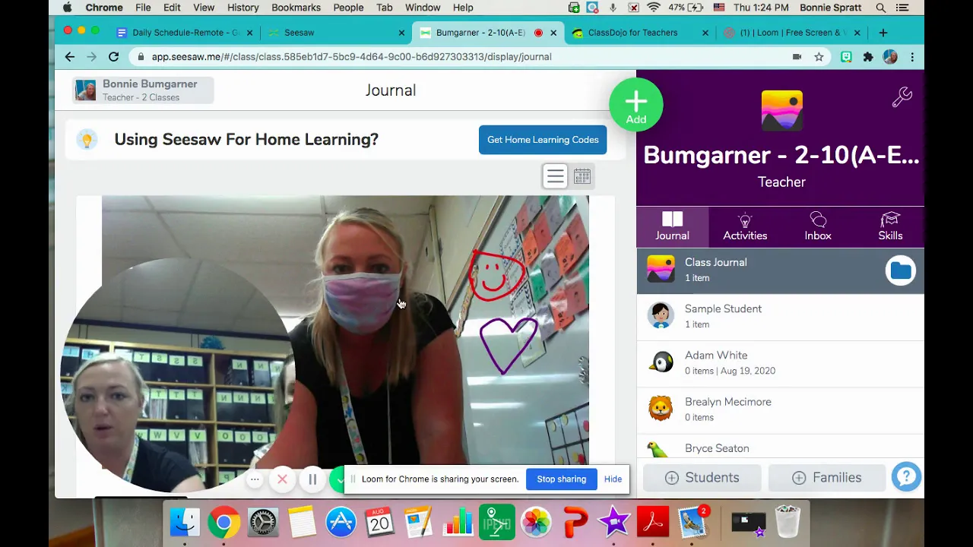
Task: Open the Seesaw help question bubble
Action: point(906,477)
